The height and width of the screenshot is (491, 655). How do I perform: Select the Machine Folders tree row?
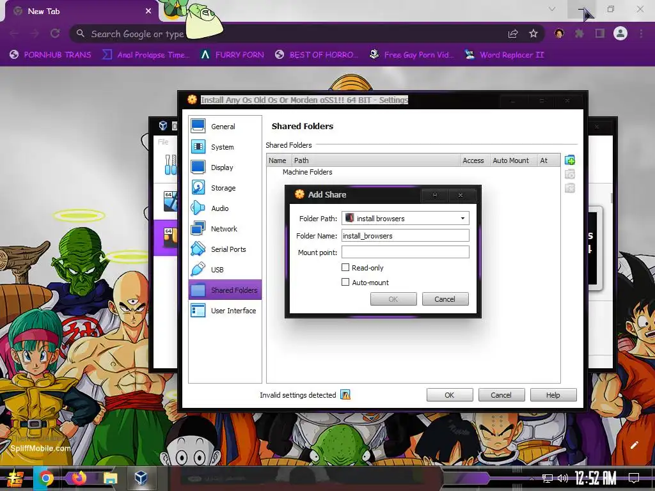pos(414,172)
